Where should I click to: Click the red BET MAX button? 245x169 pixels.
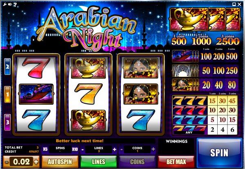tap(176, 162)
